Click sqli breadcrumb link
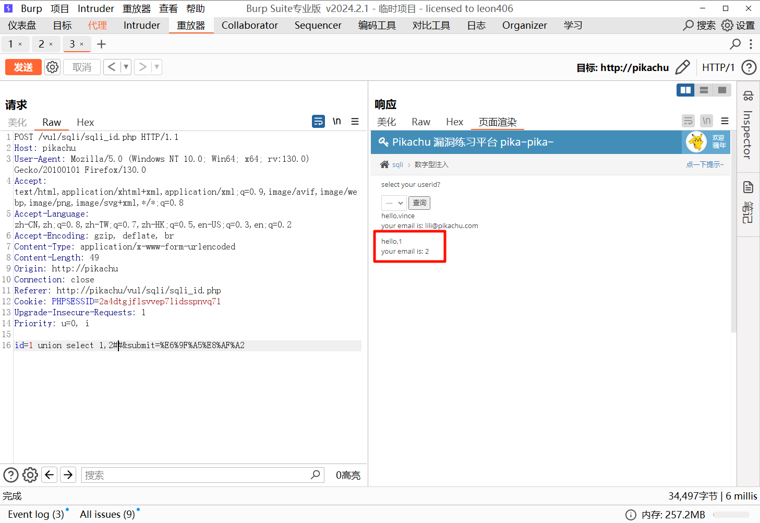 click(x=397, y=165)
